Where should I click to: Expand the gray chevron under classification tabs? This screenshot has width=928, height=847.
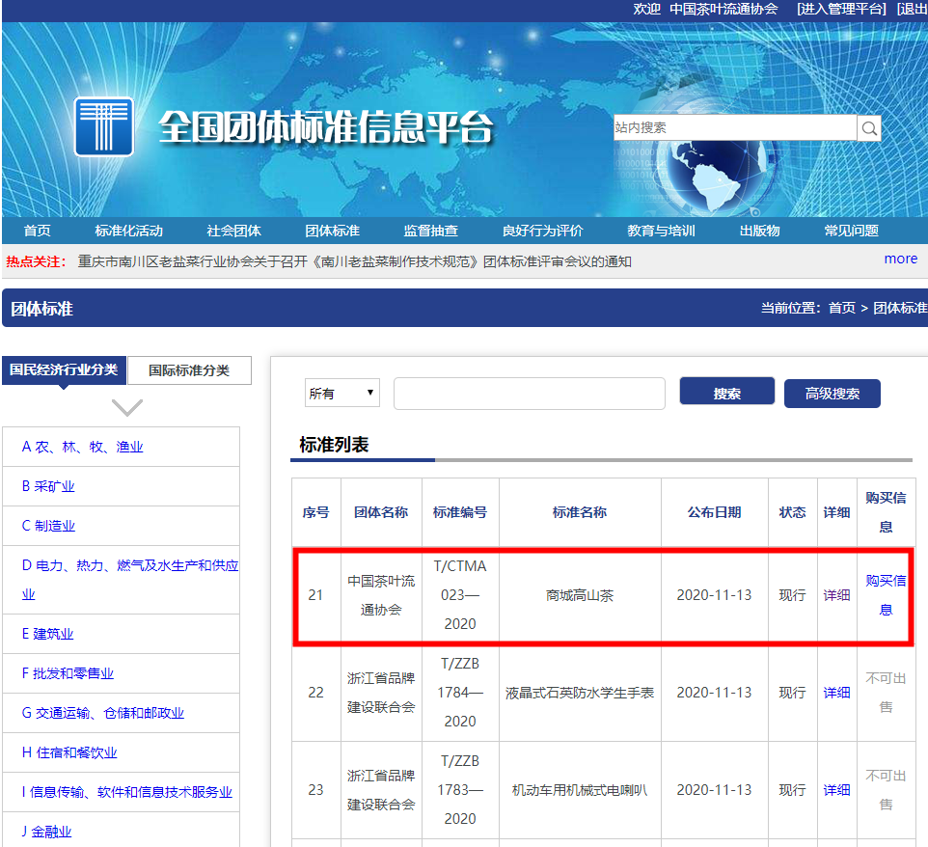[127, 407]
